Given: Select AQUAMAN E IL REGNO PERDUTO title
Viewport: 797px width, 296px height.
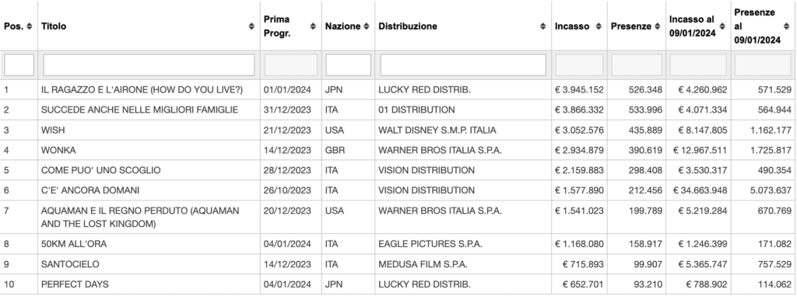Looking at the screenshot, I should click(140, 217).
